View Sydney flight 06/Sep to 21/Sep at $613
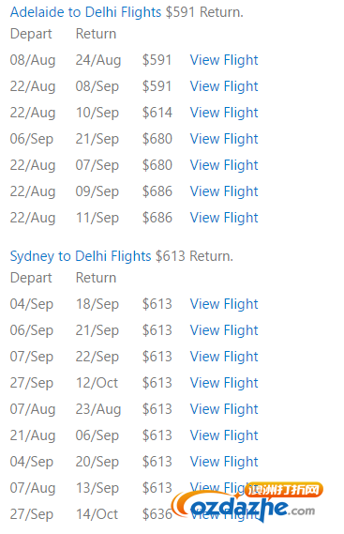 (224, 330)
